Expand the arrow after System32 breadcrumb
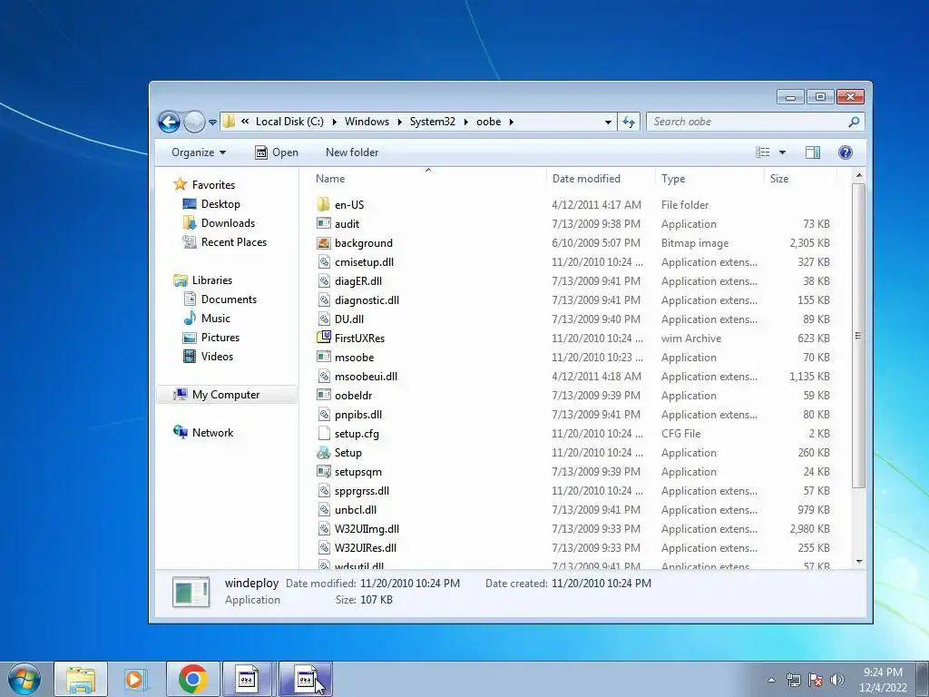The image size is (929, 697). coord(465,123)
